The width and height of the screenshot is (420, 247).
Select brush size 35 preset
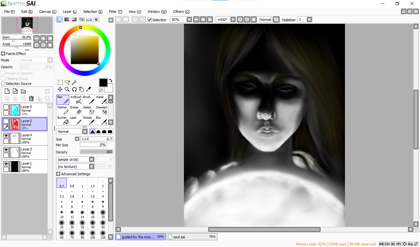click(82, 224)
